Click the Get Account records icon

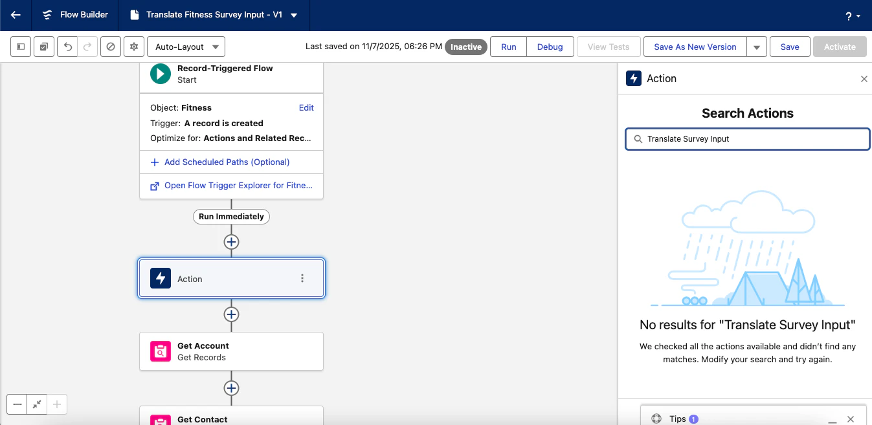[161, 351]
